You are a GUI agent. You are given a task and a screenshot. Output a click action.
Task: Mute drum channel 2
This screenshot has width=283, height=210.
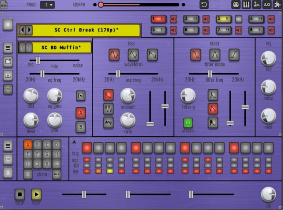click(206, 19)
